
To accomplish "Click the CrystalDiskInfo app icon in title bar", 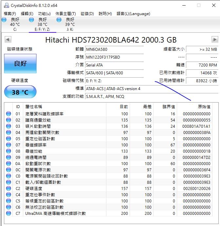I will coord(6,6).
